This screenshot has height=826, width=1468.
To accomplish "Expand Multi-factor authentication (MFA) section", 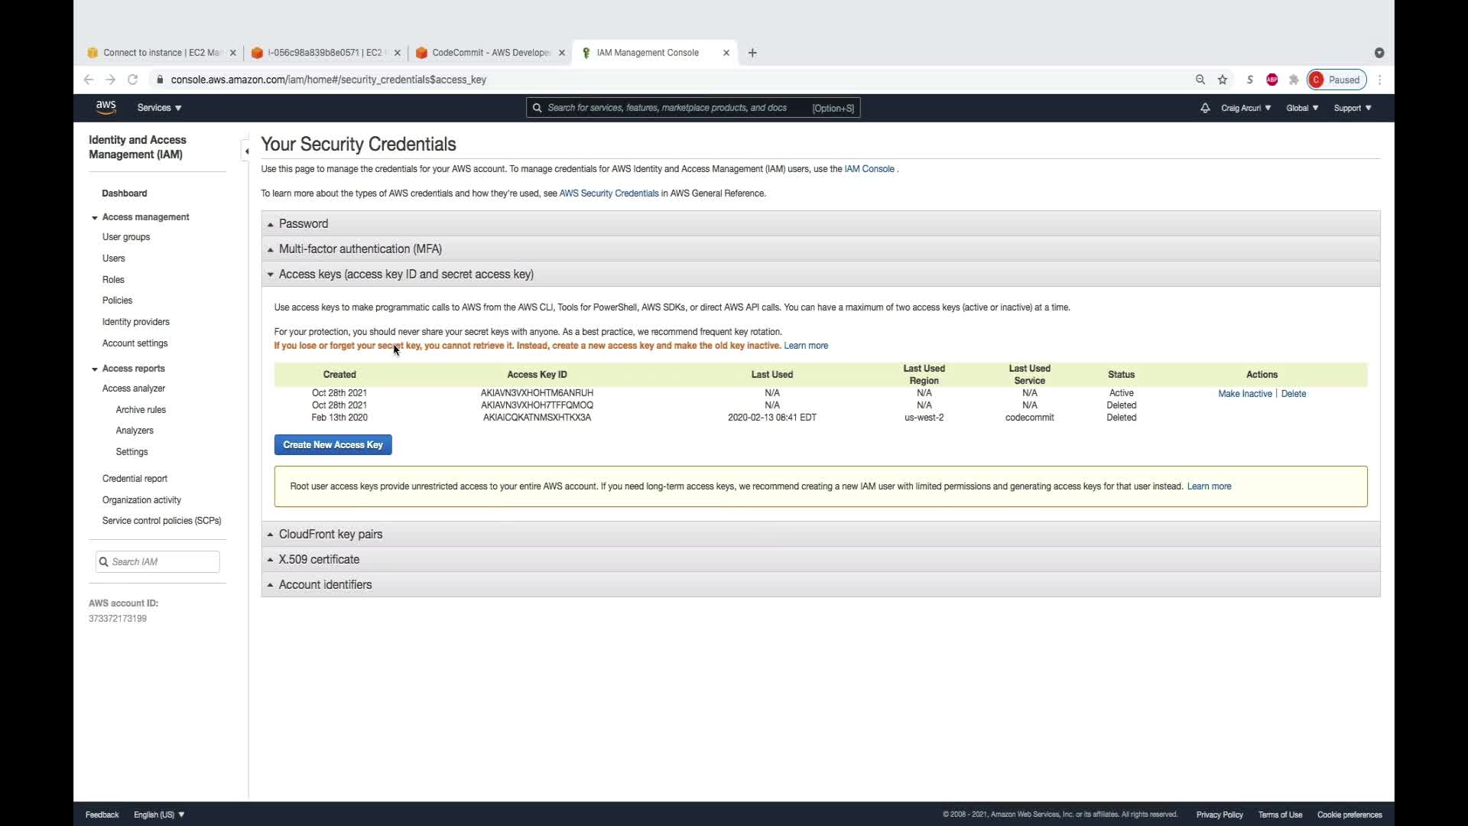I will pos(360,249).
